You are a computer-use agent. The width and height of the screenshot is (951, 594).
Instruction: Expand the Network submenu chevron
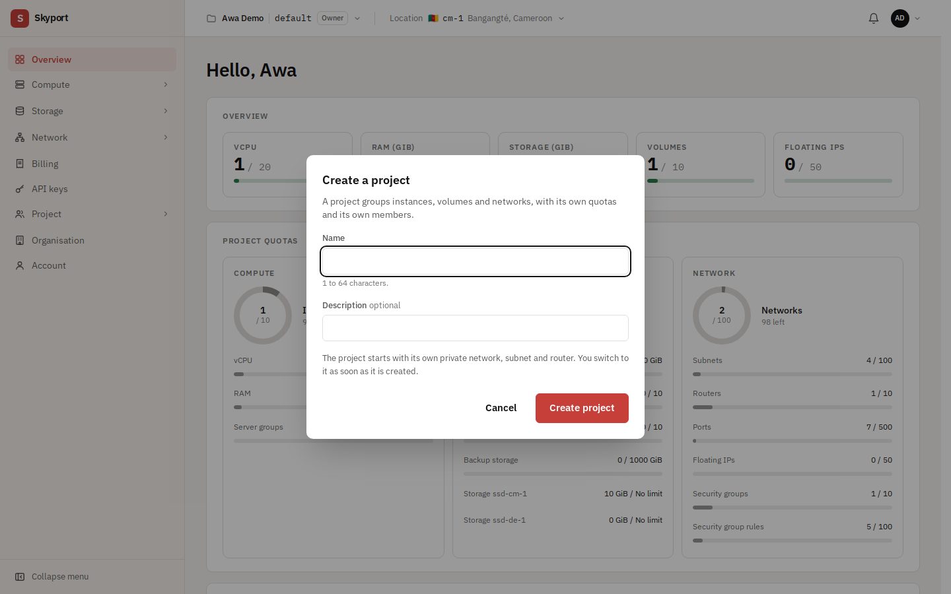(166, 137)
